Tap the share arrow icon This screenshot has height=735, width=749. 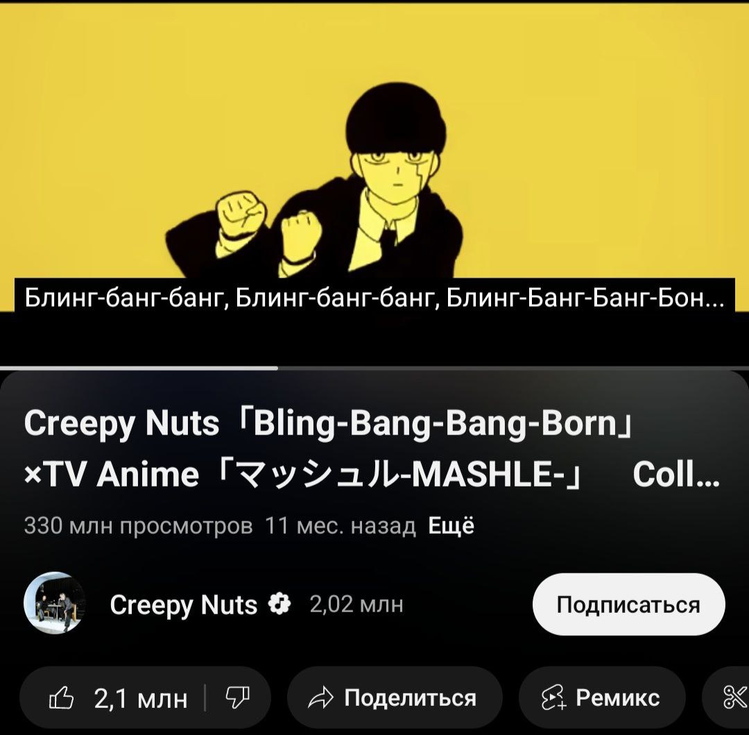pos(320,698)
